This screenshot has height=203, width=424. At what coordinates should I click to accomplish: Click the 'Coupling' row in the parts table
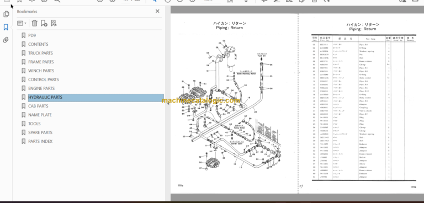(x=363, y=108)
